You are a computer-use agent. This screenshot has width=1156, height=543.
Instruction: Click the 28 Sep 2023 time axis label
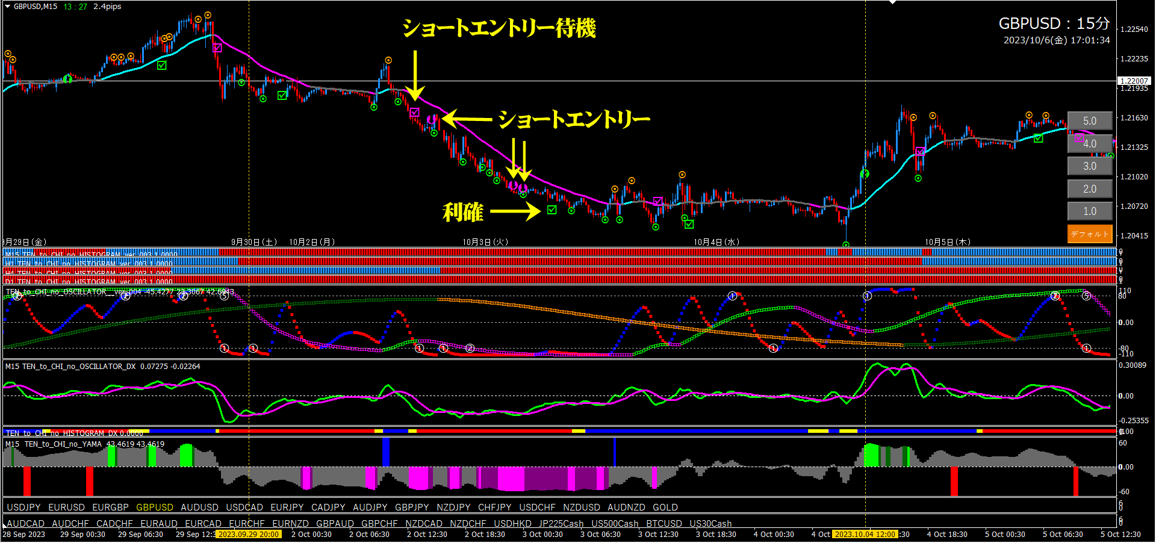click(x=24, y=535)
